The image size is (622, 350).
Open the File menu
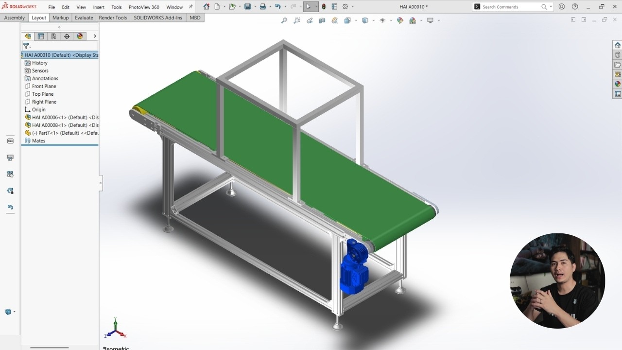[x=52, y=7]
